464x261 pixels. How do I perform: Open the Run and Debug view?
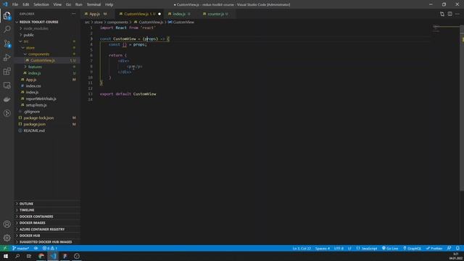coord(7,57)
